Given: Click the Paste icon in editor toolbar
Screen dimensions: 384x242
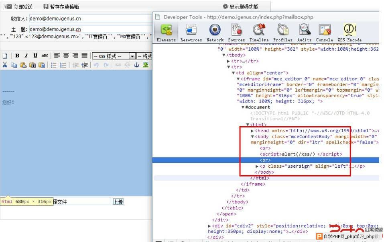Looking at the screenshot, I should (x=23, y=65).
